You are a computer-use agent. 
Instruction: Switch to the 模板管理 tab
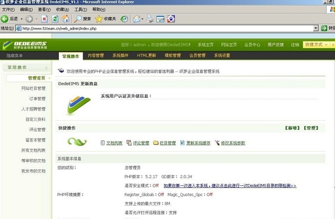pos(173,56)
